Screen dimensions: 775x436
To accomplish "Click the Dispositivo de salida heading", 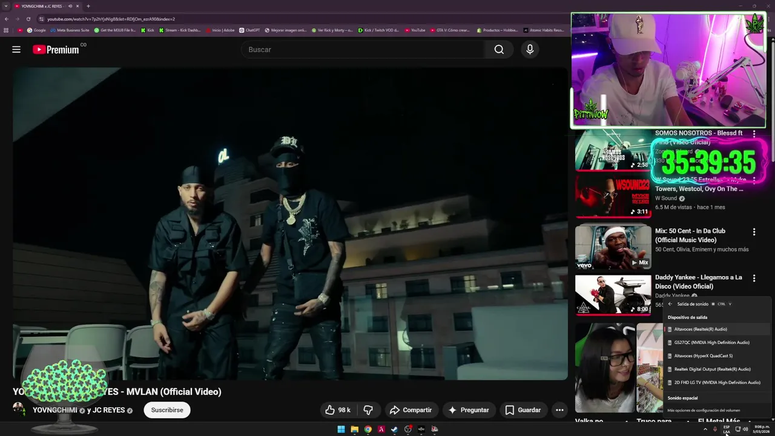I will click(687, 317).
